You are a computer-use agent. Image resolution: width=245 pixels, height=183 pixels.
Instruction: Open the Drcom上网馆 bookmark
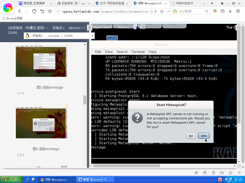click(x=12, y=19)
